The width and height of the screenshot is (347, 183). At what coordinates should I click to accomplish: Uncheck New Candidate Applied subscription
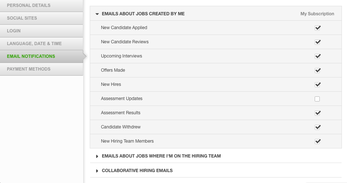318,28
